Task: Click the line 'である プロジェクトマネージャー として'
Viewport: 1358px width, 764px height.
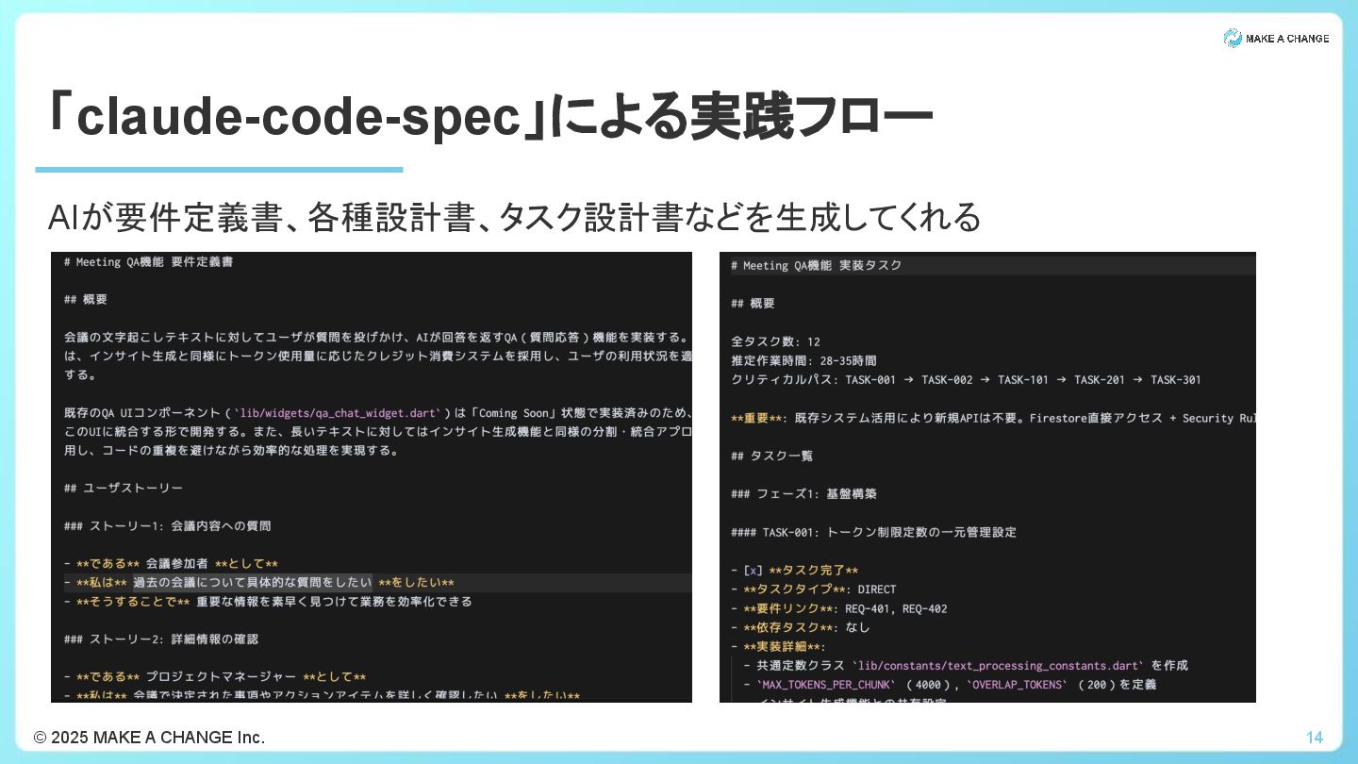Action: click(215, 676)
